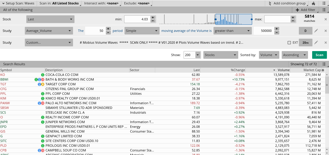The height and width of the screenshot is (155, 329).
Task: Click the min price field showing 4.03
Action: pos(137,19)
